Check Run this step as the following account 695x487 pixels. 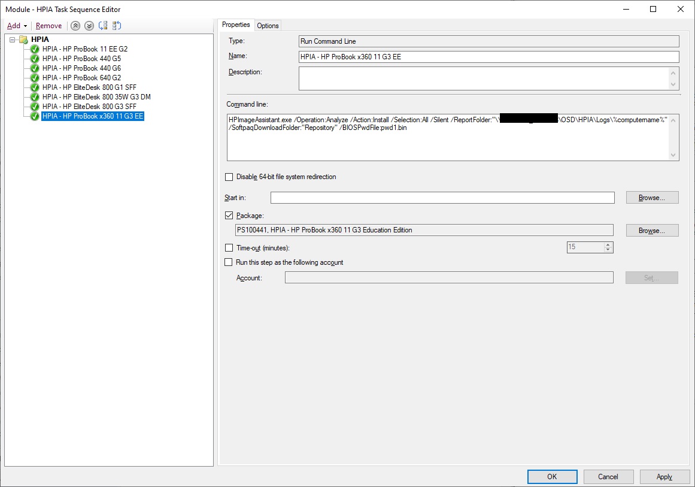point(229,262)
